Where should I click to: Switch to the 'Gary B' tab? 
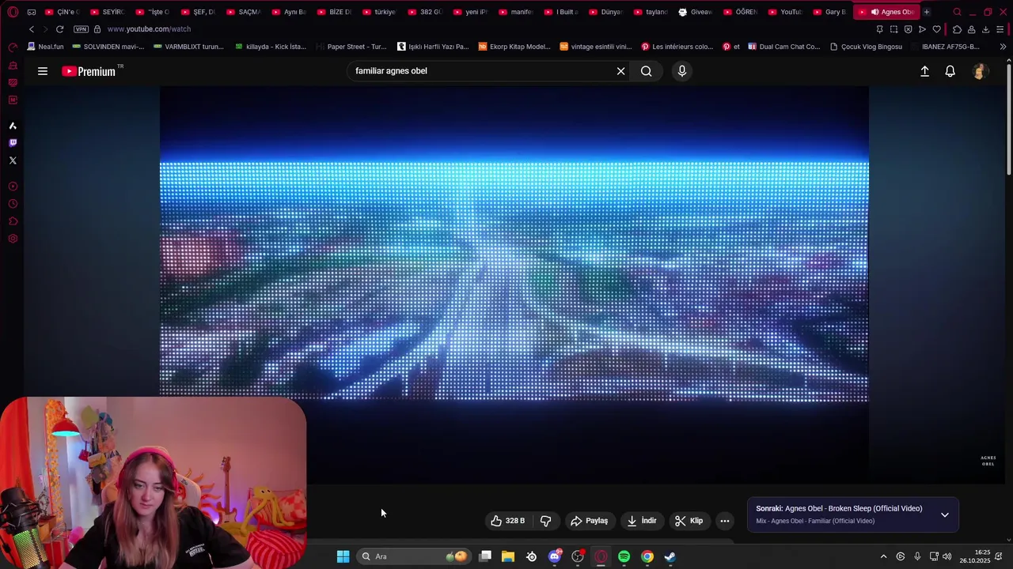(830, 12)
